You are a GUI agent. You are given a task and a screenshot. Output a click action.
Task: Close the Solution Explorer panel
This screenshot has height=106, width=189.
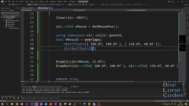click(19, 8)
